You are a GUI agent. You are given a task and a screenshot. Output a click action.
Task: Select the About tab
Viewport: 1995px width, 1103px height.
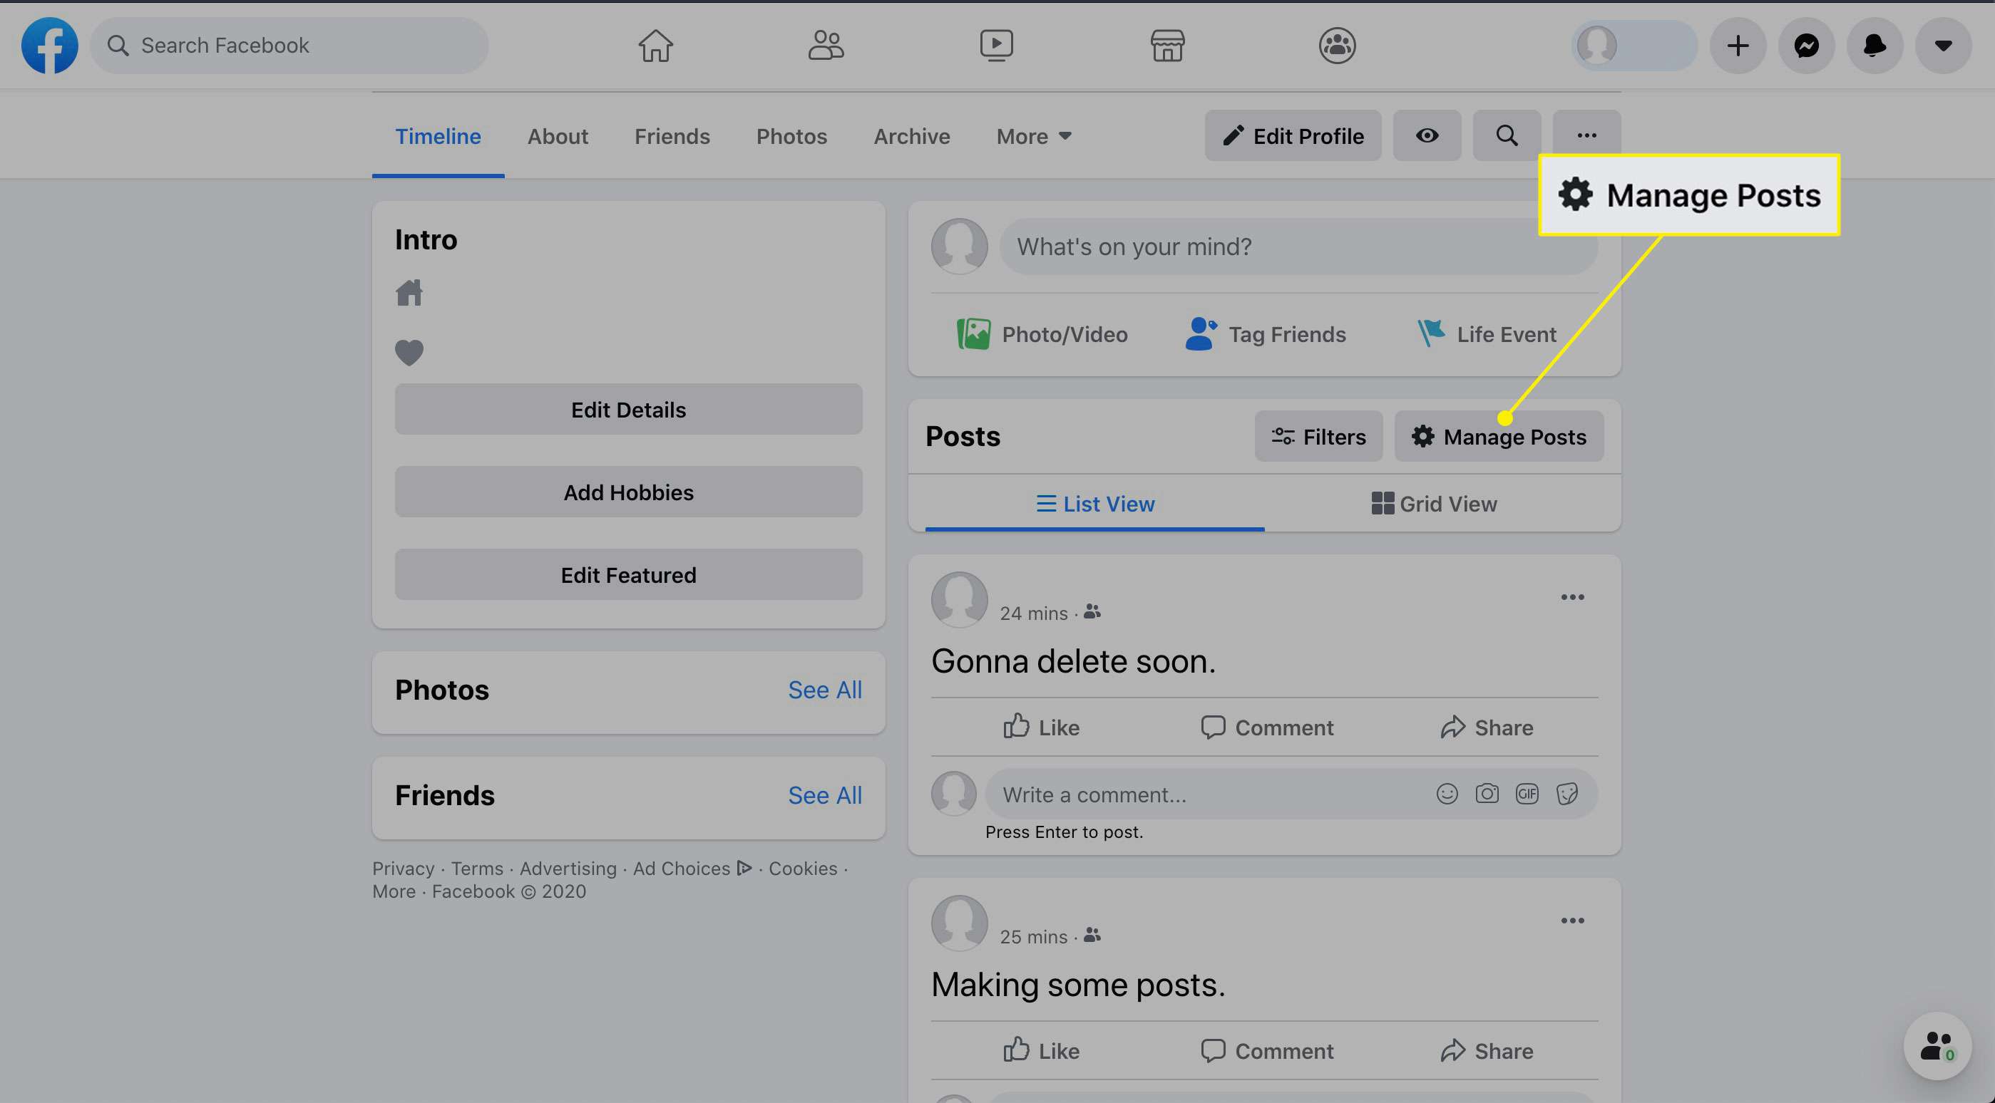[558, 135]
